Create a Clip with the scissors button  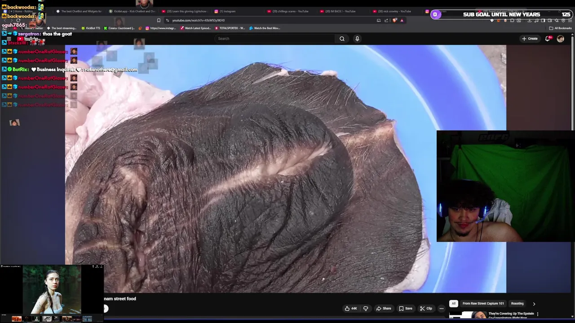[426, 309]
